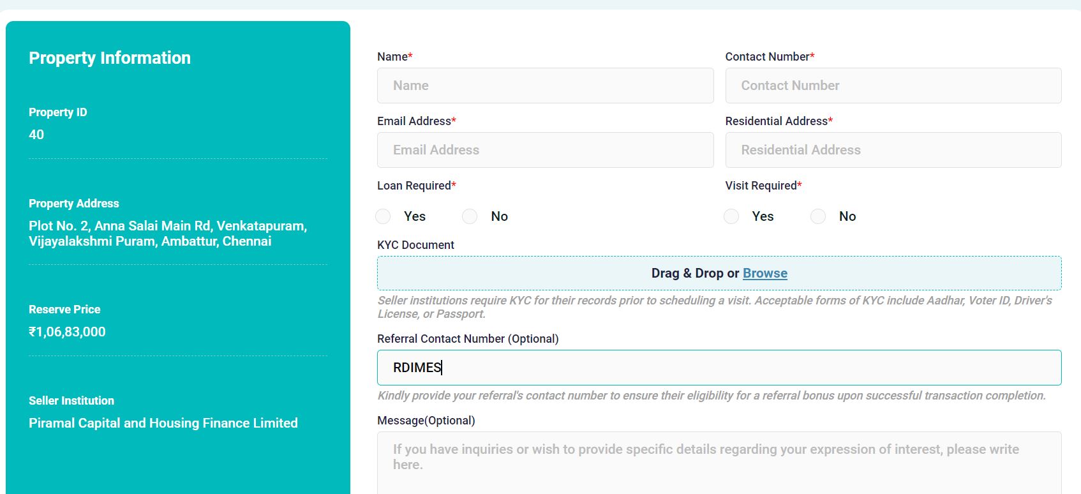
Task: Click the Referral Contact Number (Optional) label
Action: coord(468,339)
